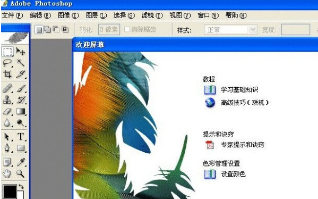Image resolution: width=318 pixels, height=199 pixels.
Task: Swap foreground and background colors arrow
Action: pyautogui.click(x=21, y=186)
